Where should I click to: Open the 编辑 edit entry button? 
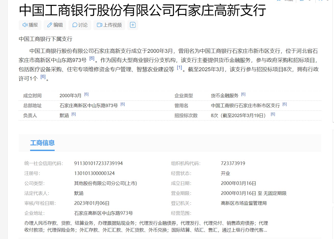point(55,25)
